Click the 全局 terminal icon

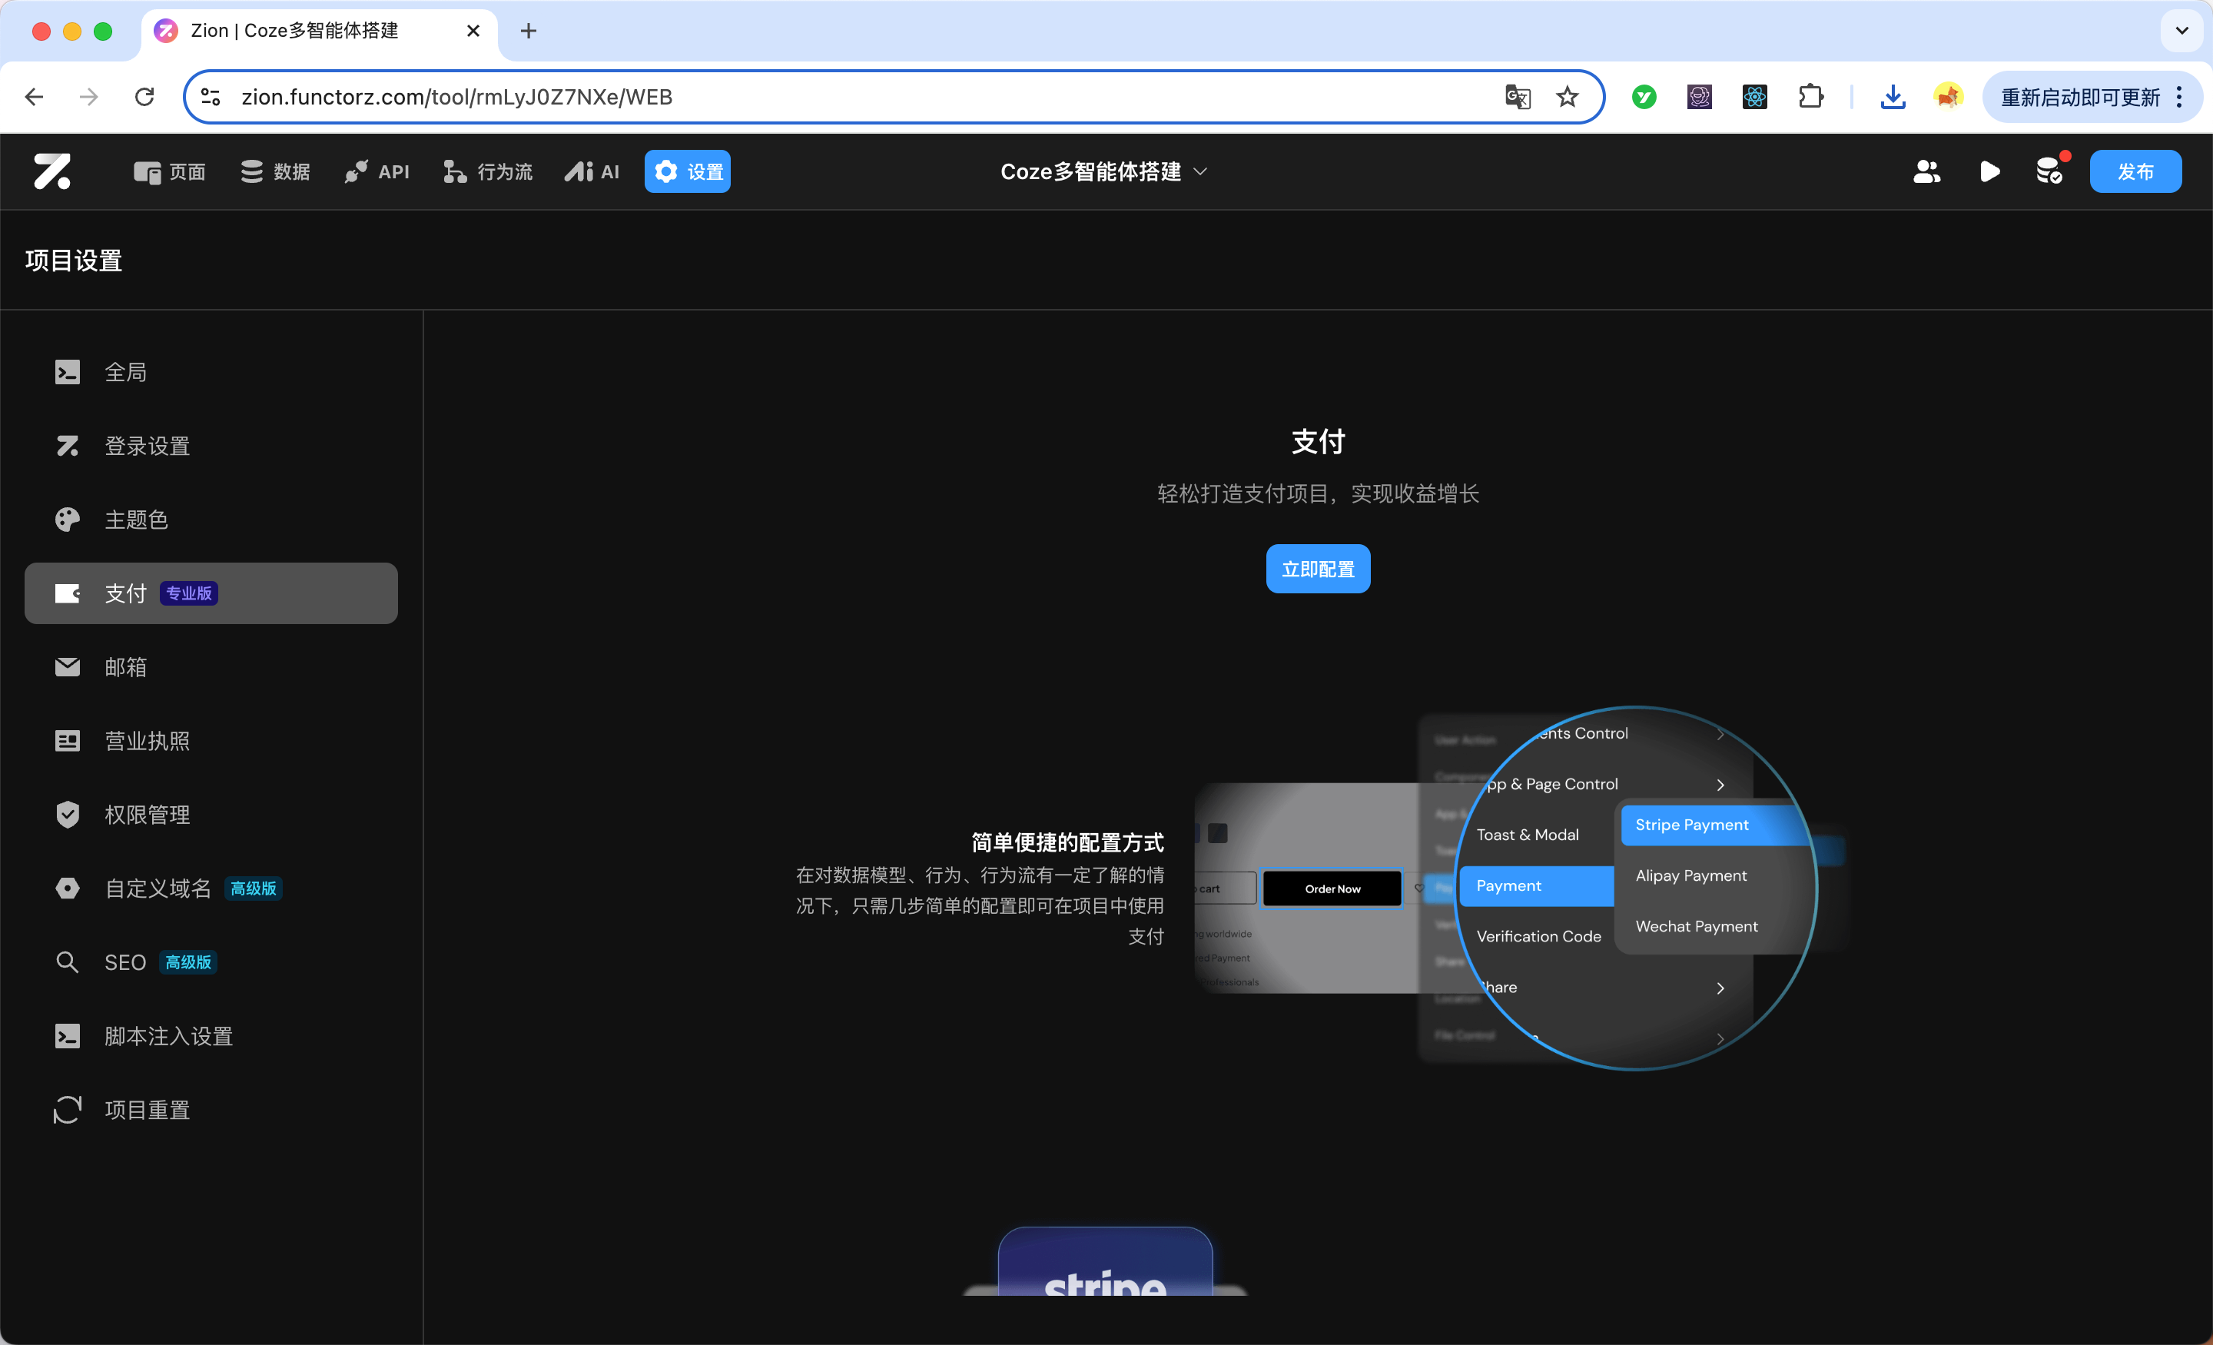click(68, 372)
